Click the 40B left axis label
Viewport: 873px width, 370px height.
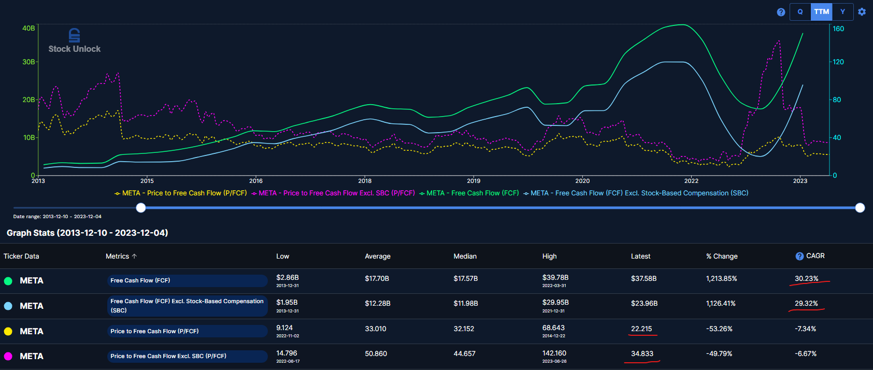point(28,28)
